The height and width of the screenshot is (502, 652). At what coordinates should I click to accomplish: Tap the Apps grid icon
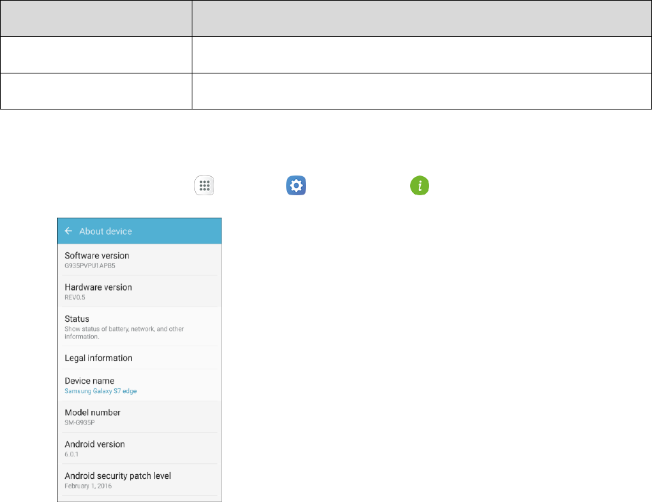pyautogui.click(x=204, y=186)
